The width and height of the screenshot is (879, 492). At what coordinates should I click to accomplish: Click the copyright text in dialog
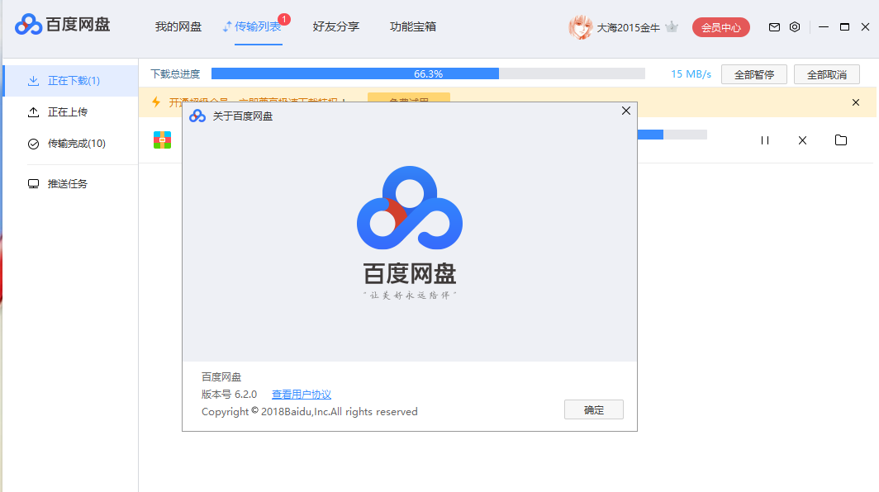310,412
